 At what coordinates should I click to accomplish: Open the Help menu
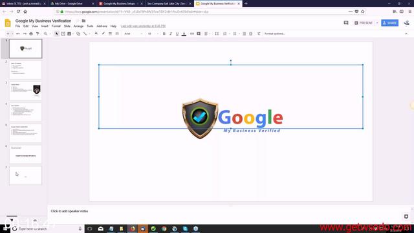pos(113,26)
